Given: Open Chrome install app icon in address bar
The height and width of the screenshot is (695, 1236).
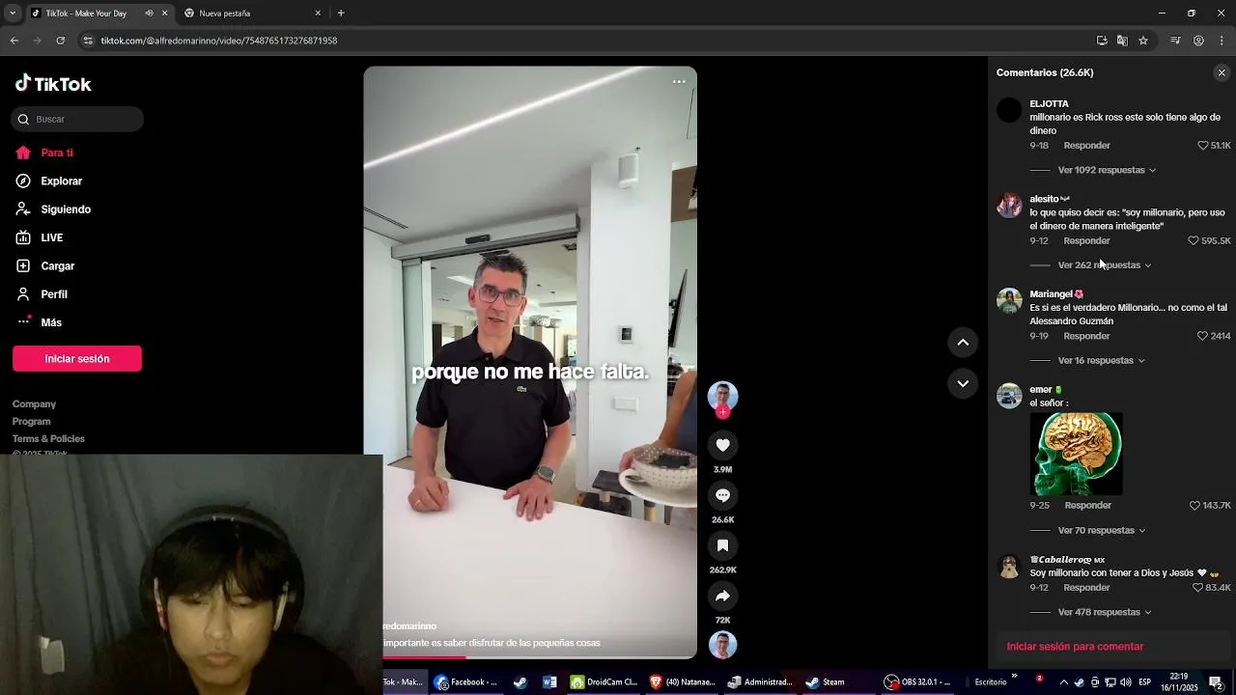Looking at the screenshot, I should 1102,41.
